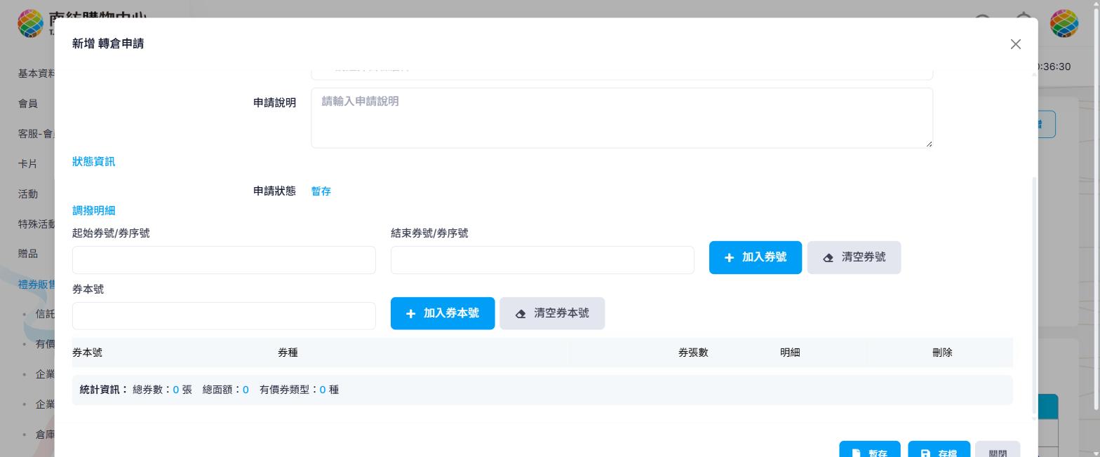The width and height of the screenshot is (1100, 457).
Task: Click the 申請說明 field label
Action: [274, 103]
